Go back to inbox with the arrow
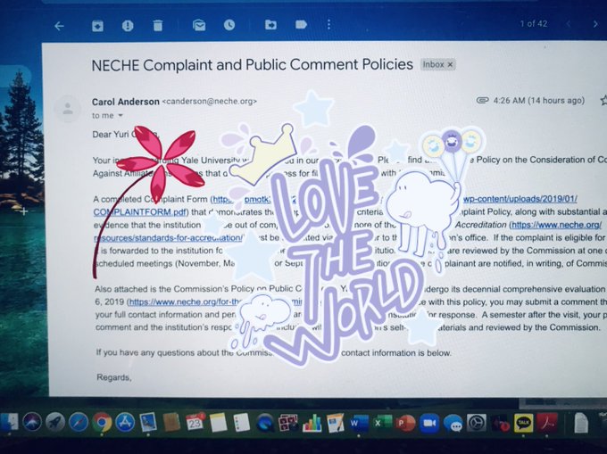Image resolution: width=607 pixels, height=454 pixels. tap(59, 26)
